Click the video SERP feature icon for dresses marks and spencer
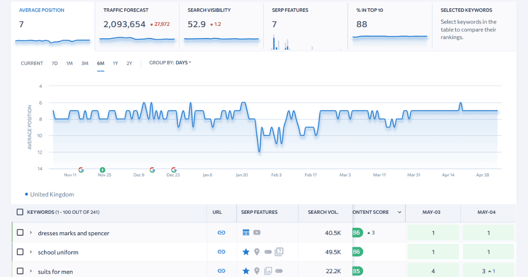Viewport: 528px width, 277px height. [x=257, y=233]
